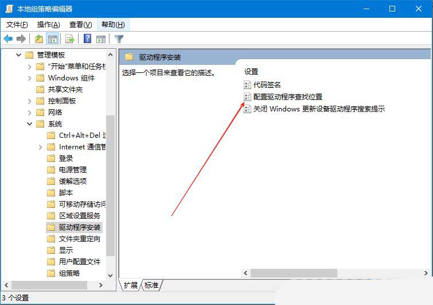Screen dimensions: 433x305
Task: Click the Forward arrow toolbar icon
Action: (21, 39)
